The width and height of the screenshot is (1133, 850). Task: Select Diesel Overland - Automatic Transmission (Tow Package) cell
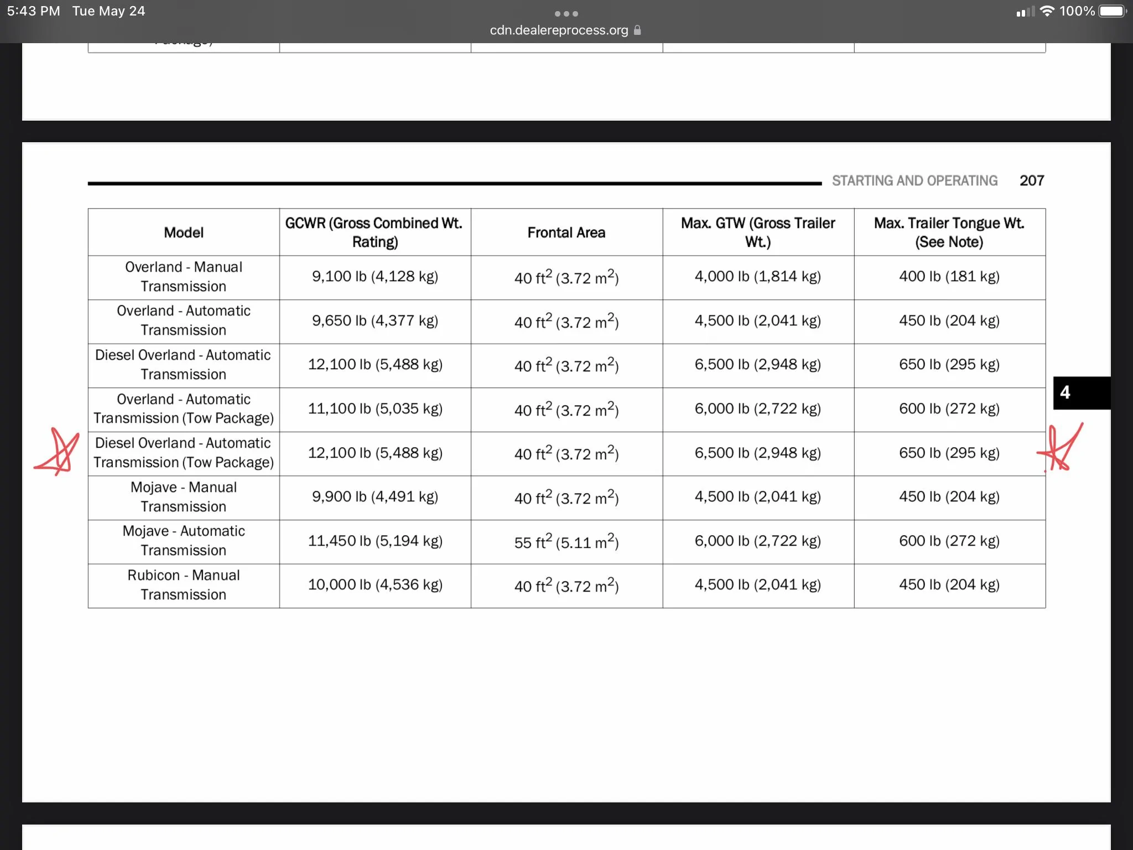coord(184,453)
